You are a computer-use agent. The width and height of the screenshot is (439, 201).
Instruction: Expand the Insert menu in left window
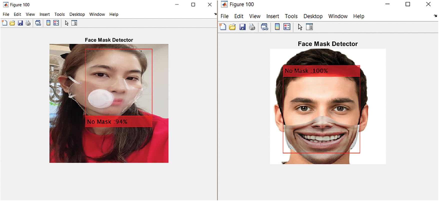click(45, 14)
